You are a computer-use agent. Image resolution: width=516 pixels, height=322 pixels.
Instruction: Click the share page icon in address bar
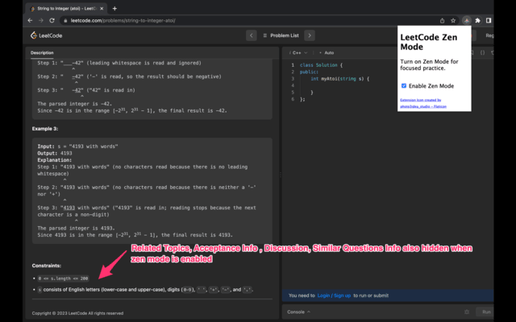pos(442,20)
